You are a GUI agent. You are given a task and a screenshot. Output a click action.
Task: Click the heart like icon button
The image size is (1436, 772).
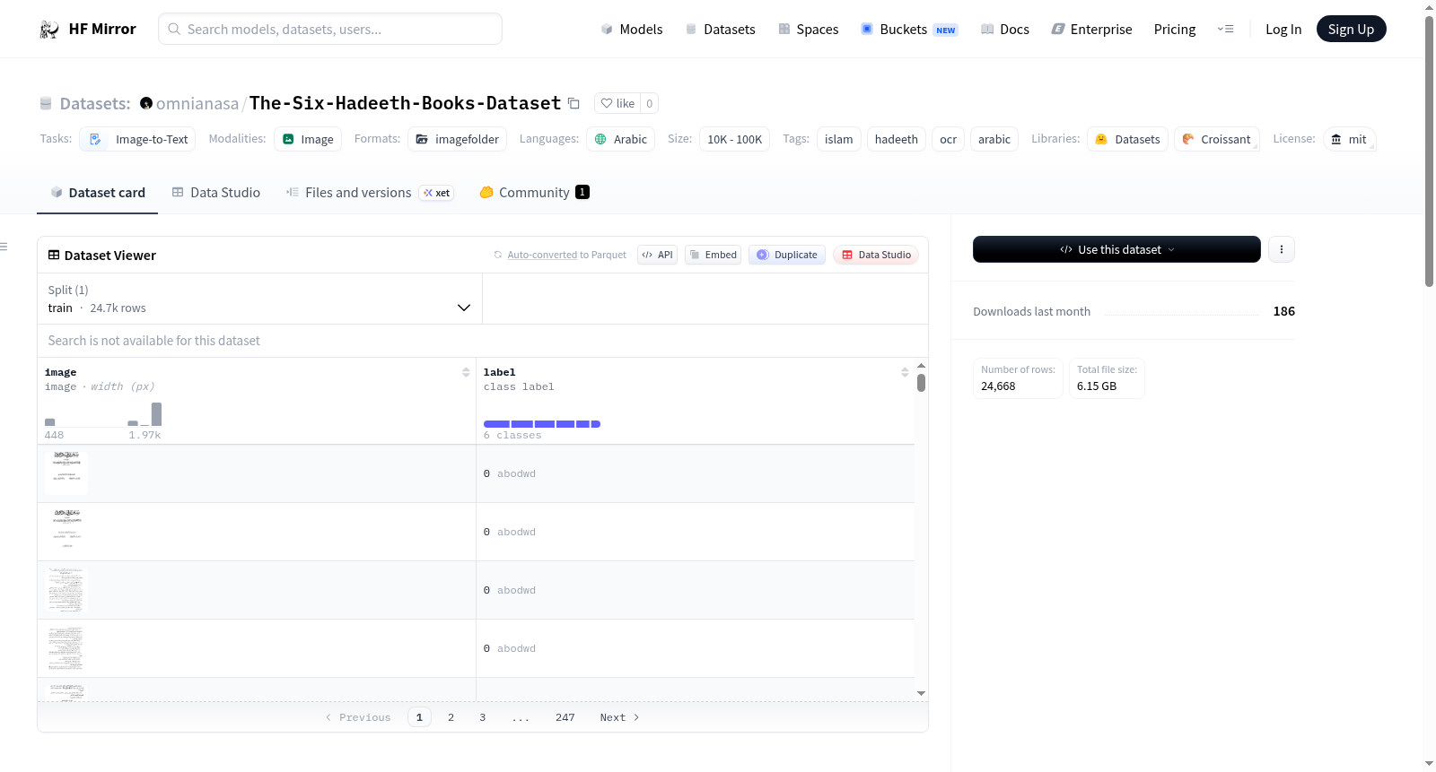617,103
